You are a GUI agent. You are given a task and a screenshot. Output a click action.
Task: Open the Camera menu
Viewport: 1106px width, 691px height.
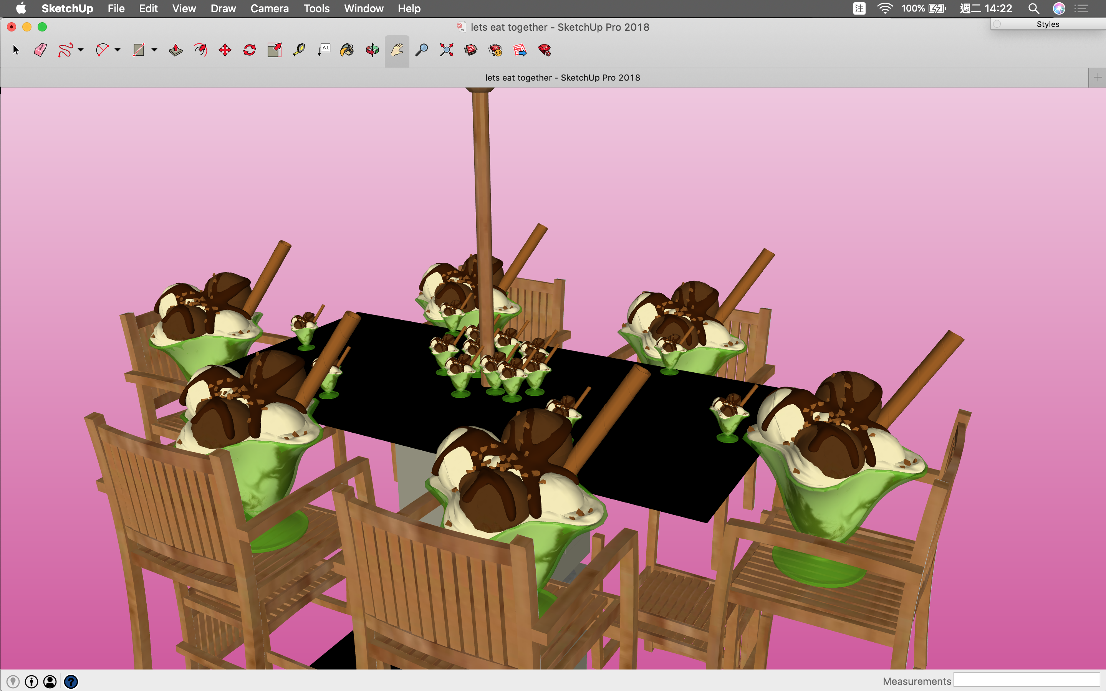(269, 8)
